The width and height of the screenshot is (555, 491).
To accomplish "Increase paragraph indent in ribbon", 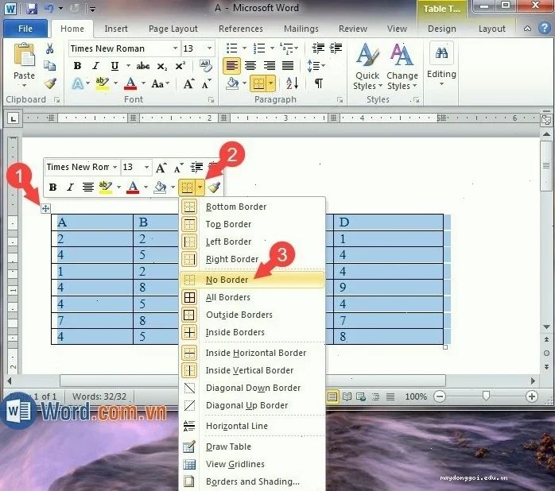I will [x=336, y=48].
